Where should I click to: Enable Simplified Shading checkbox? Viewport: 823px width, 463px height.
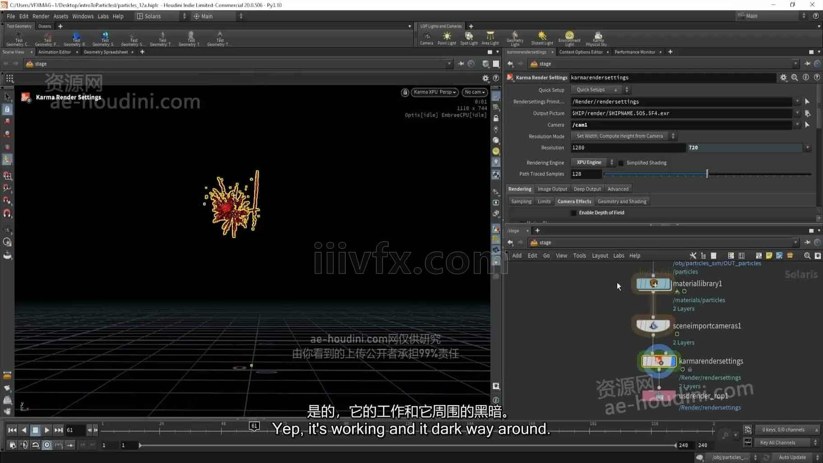[621, 163]
